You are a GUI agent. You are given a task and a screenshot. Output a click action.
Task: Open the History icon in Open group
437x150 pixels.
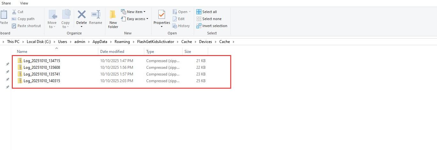click(175, 26)
